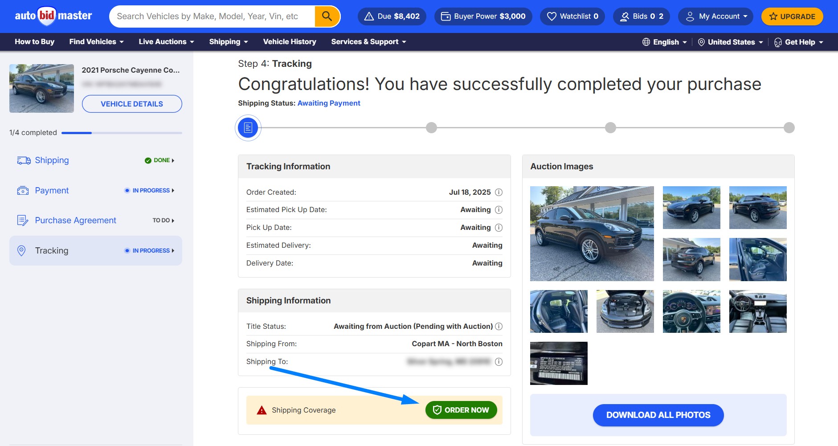838x446 pixels.
Task: Click the Shipping To info icon
Action: click(499, 362)
